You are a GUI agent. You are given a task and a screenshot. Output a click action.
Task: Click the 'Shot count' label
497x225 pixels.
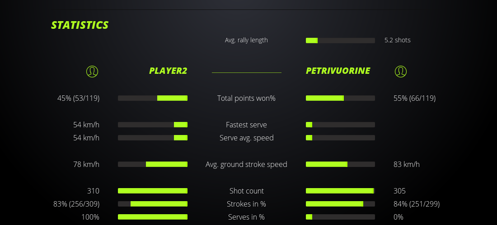[x=246, y=191]
